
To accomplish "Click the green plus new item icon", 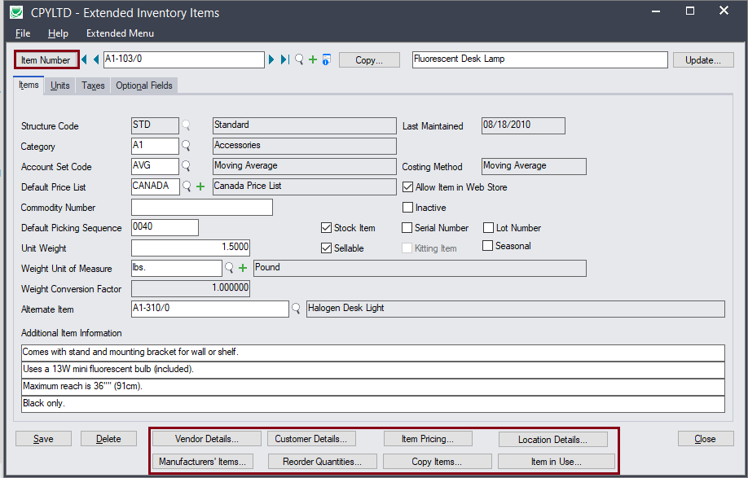I will click(313, 59).
